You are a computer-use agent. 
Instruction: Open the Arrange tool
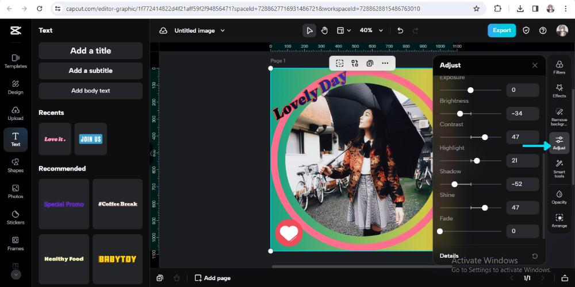(x=559, y=221)
